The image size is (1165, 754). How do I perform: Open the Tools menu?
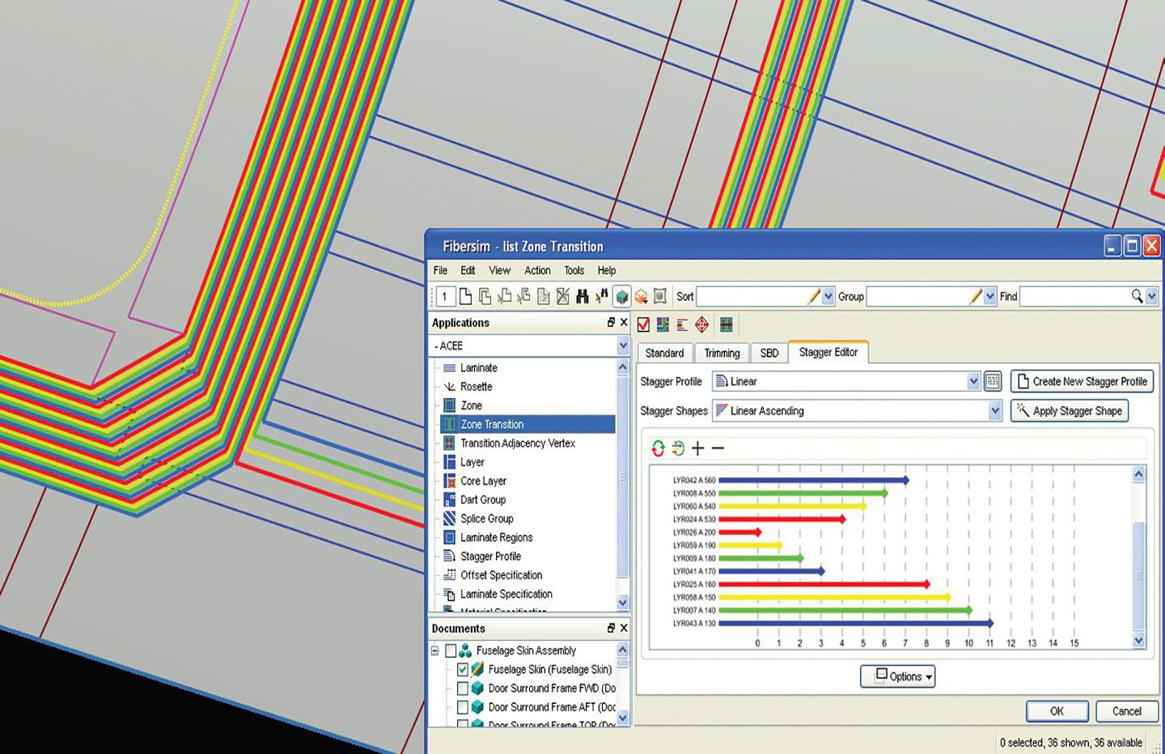pos(574,270)
